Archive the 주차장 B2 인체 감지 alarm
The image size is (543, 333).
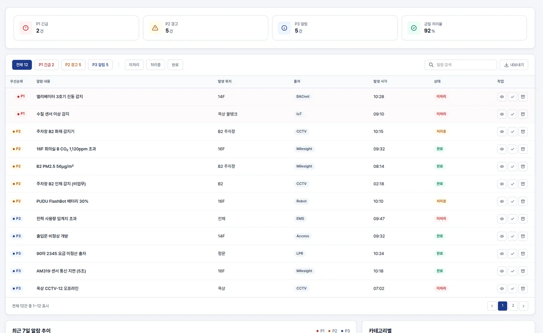tap(522, 184)
